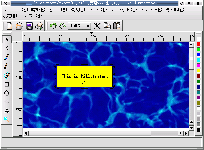Pick the navy blue color swatch

click(x=198, y=87)
